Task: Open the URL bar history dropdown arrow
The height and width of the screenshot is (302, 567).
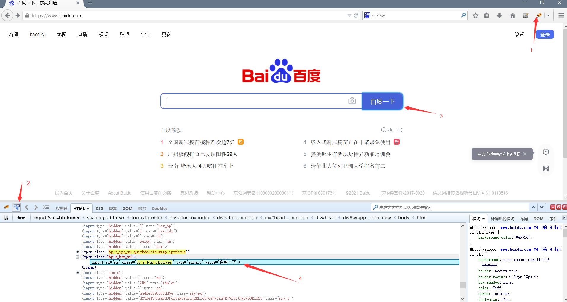Action: [x=349, y=15]
